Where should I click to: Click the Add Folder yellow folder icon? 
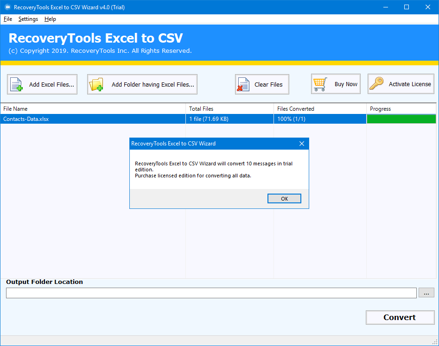click(x=96, y=84)
